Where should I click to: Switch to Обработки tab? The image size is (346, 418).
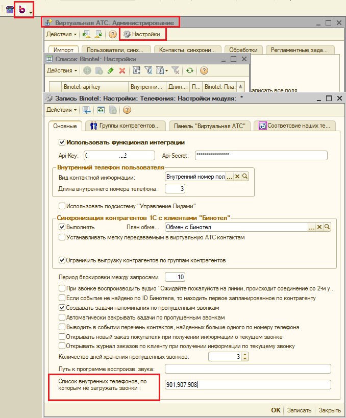(243, 50)
